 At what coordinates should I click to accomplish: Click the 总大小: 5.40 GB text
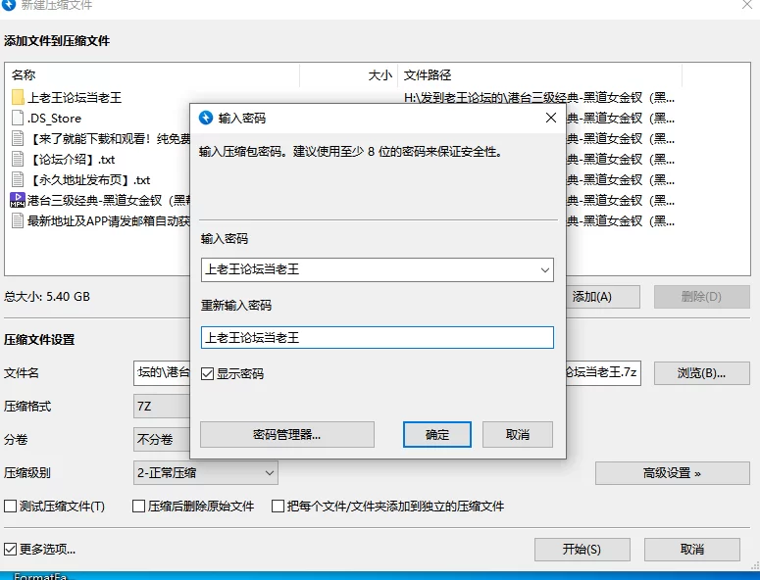[47, 296]
